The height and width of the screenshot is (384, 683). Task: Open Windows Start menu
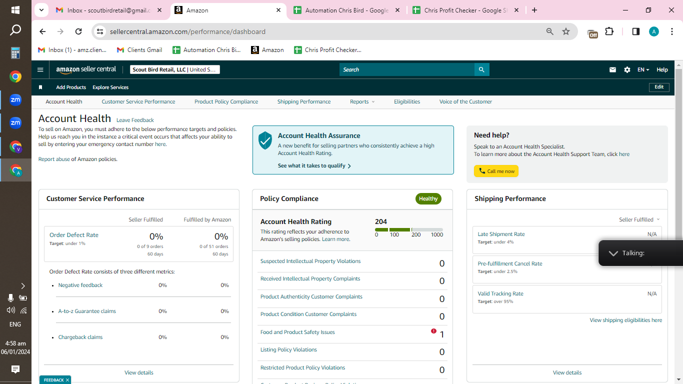(15, 10)
